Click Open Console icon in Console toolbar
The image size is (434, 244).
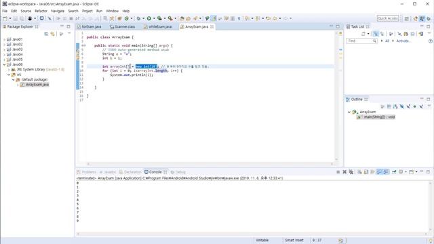(x=412, y=172)
